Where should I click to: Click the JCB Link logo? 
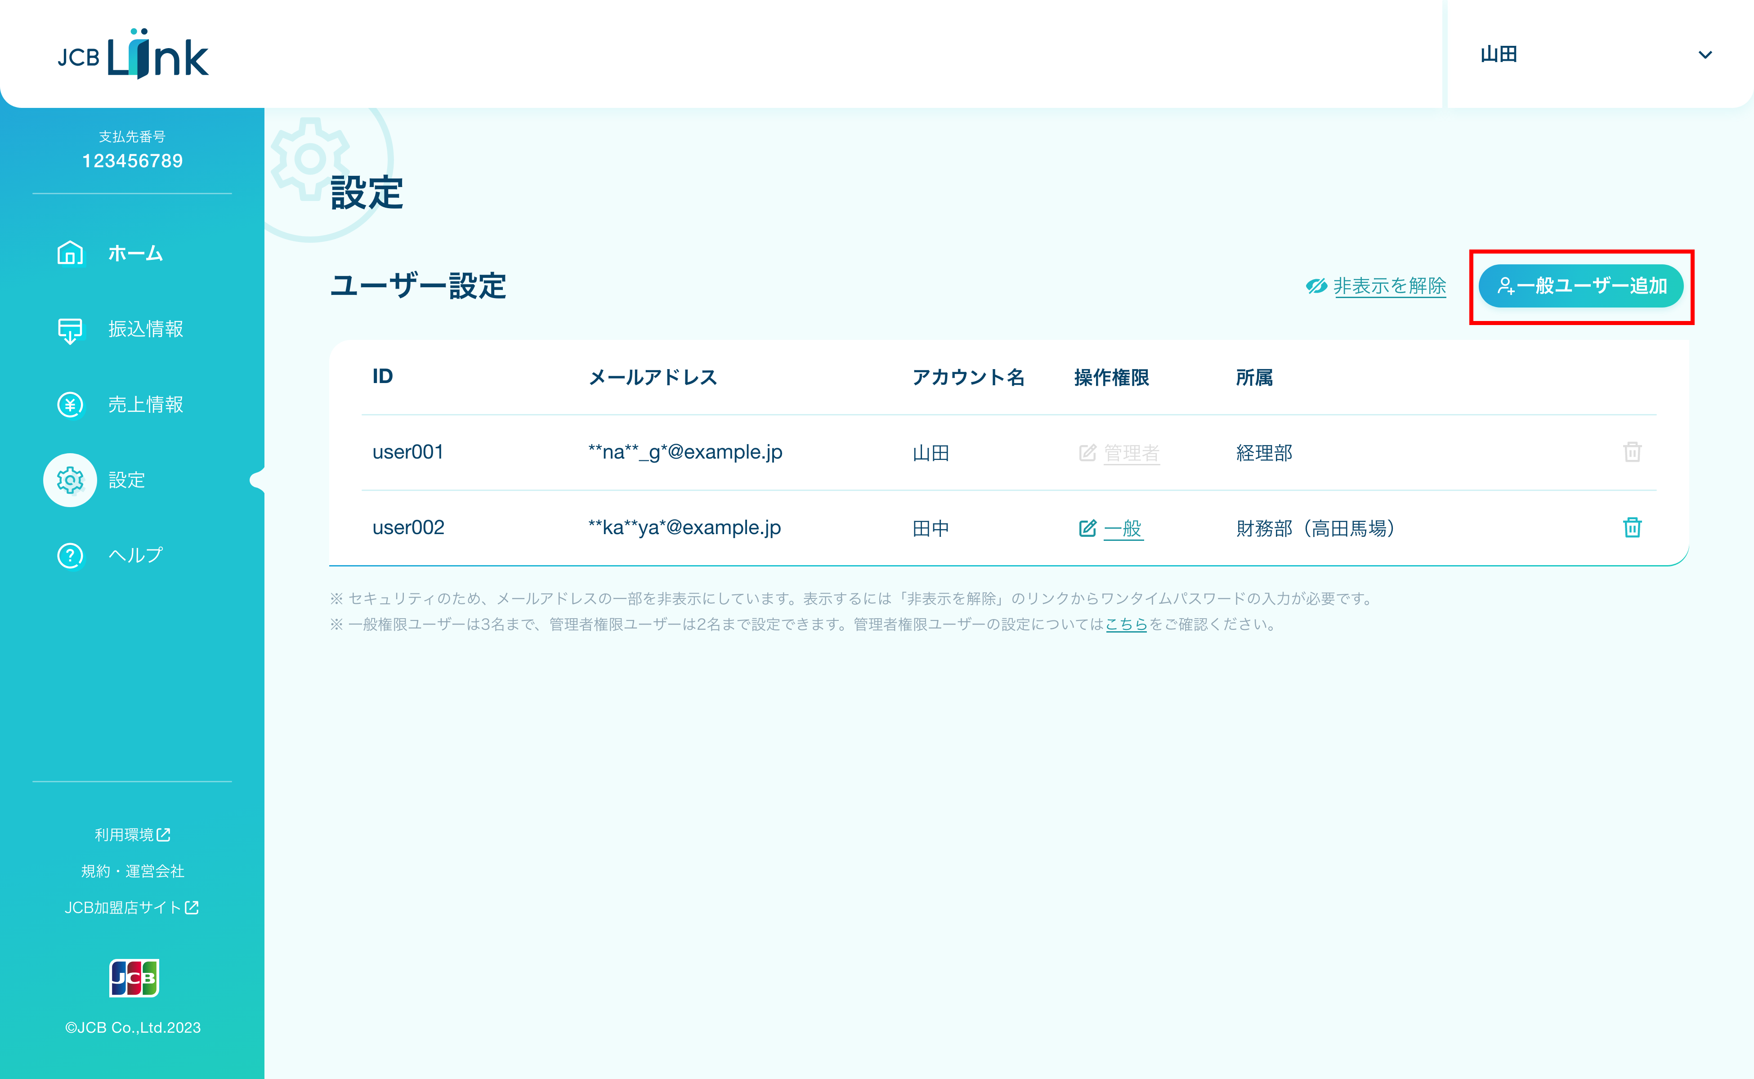[133, 55]
